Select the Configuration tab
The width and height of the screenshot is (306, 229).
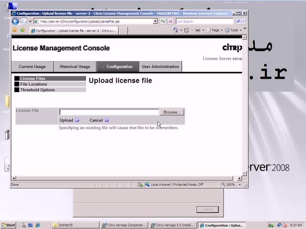pos(118,67)
